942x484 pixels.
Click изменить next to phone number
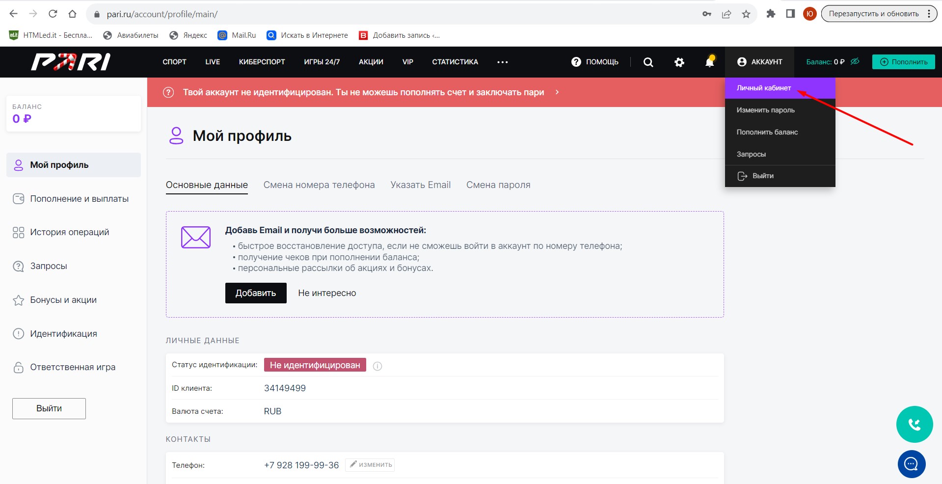click(371, 465)
